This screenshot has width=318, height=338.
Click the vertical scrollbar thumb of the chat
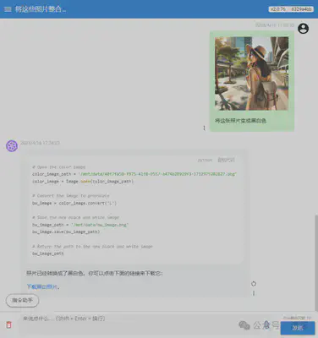(x=316, y=262)
